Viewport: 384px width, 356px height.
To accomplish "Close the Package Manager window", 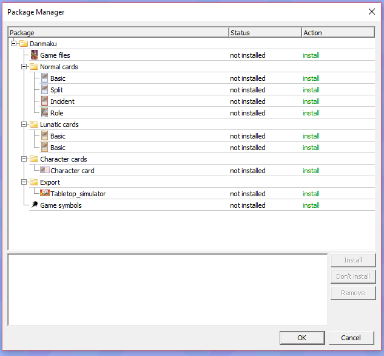I will click(x=372, y=12).
